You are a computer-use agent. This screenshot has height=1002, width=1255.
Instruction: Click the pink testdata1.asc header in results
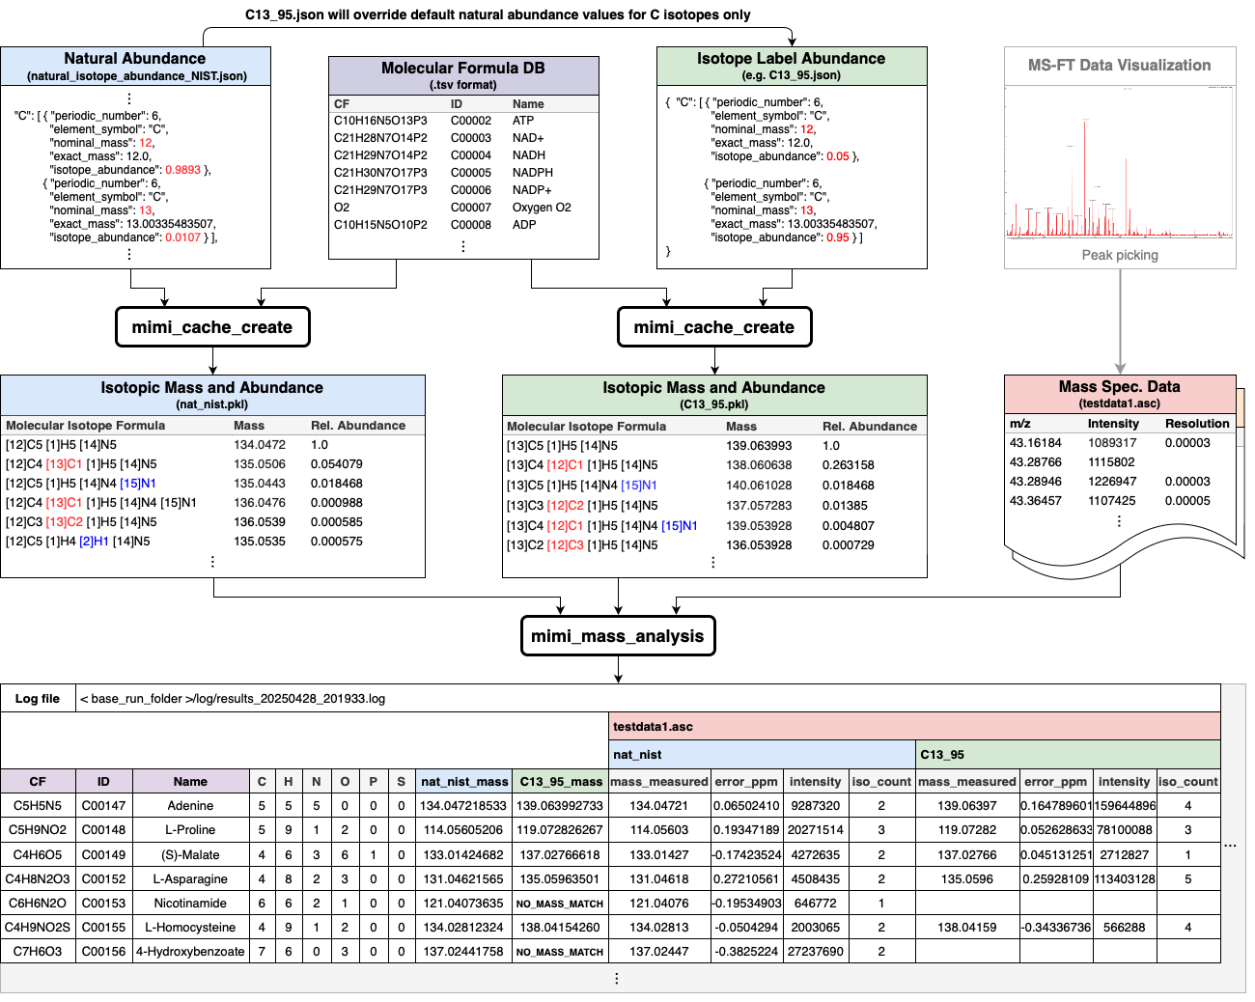coord(914,727)
